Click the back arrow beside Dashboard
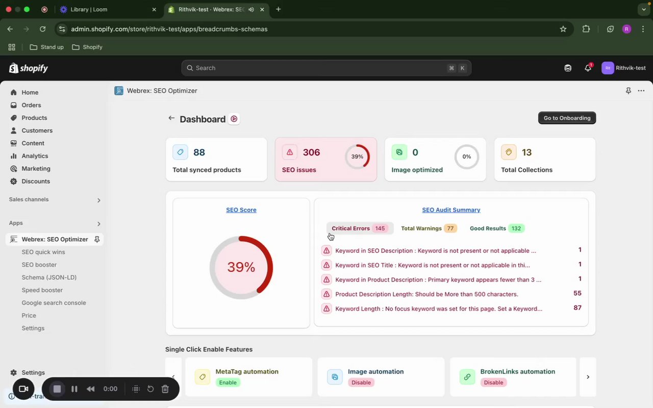 pos(171,118)
